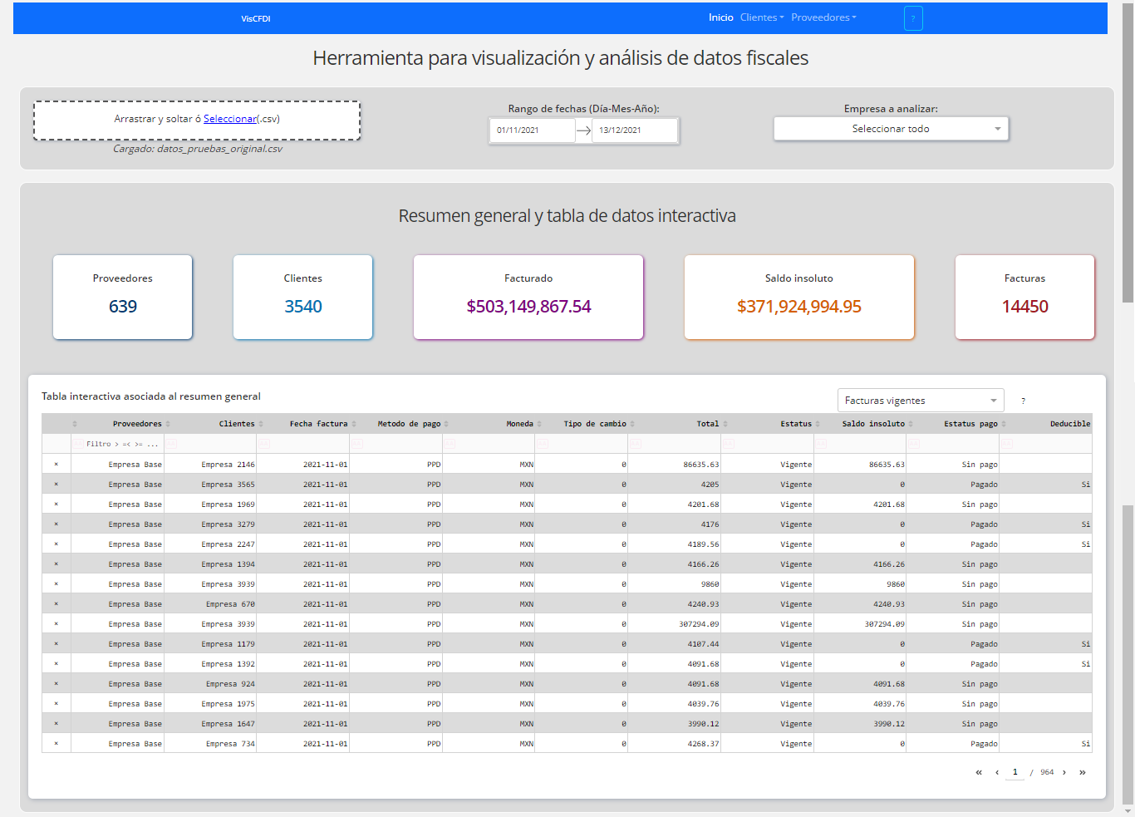Open the help question mark beside Facturas vigentes
Image resolution: width=1135 pixels, height=817 pixels.
point(1023,401)
